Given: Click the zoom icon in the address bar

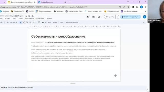Looking at the screenshot, I should point(120,7).
